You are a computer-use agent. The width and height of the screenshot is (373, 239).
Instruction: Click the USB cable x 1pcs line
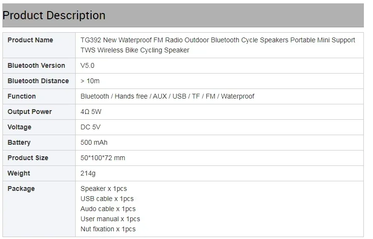[107, 199]
